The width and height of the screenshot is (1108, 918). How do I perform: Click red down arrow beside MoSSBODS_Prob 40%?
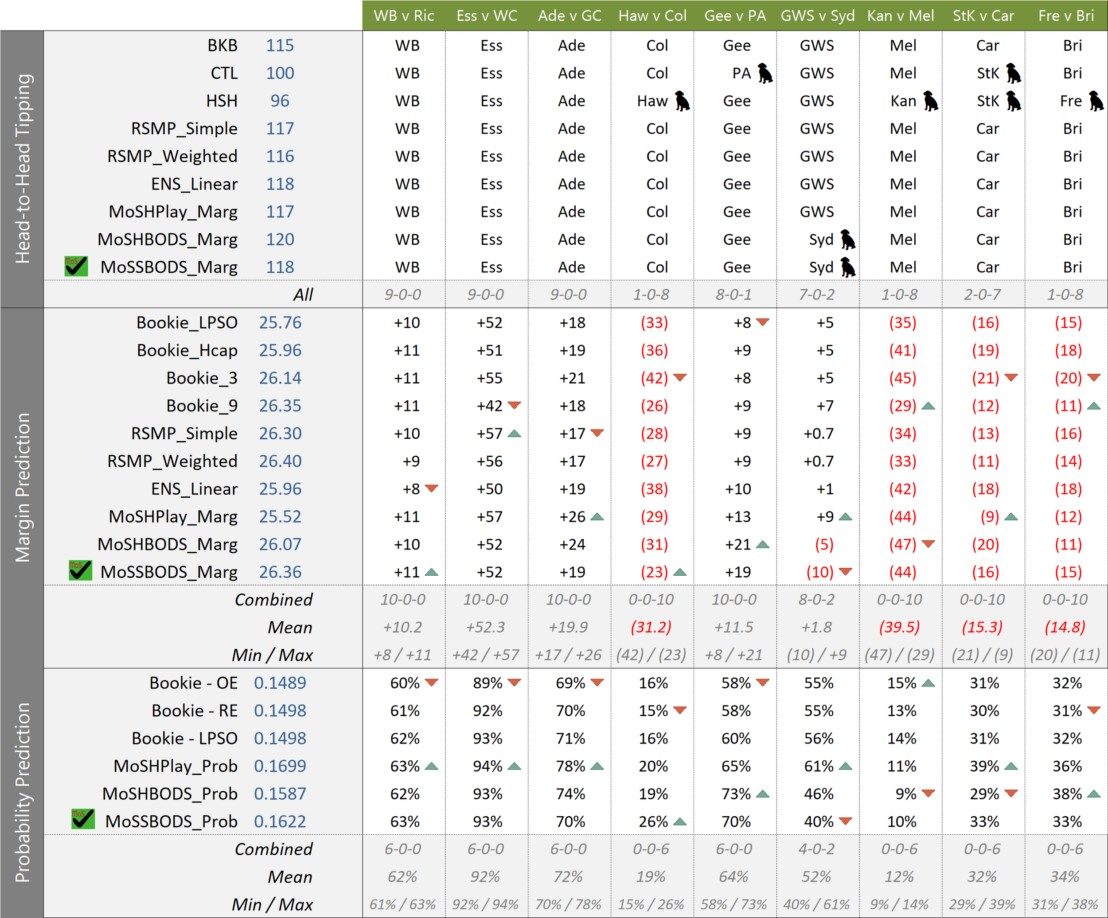coord(845,821)
